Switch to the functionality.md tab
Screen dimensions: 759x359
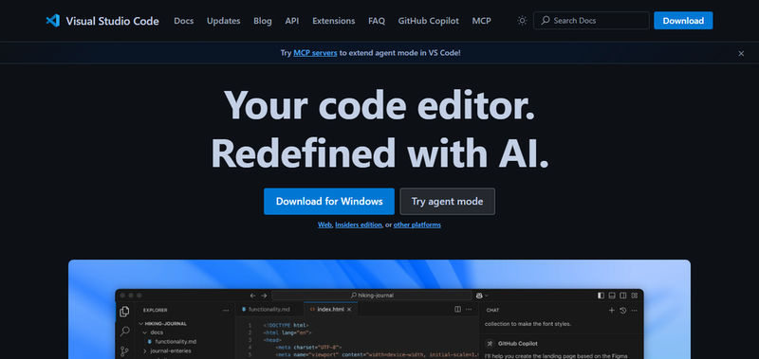pos(266,309)
